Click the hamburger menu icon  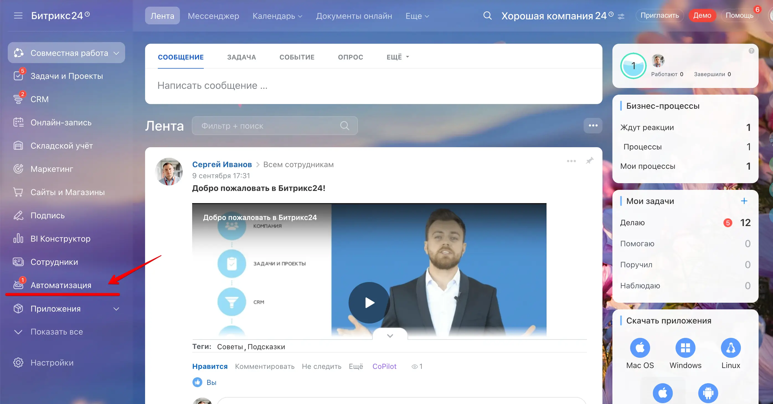pos(18,15)
